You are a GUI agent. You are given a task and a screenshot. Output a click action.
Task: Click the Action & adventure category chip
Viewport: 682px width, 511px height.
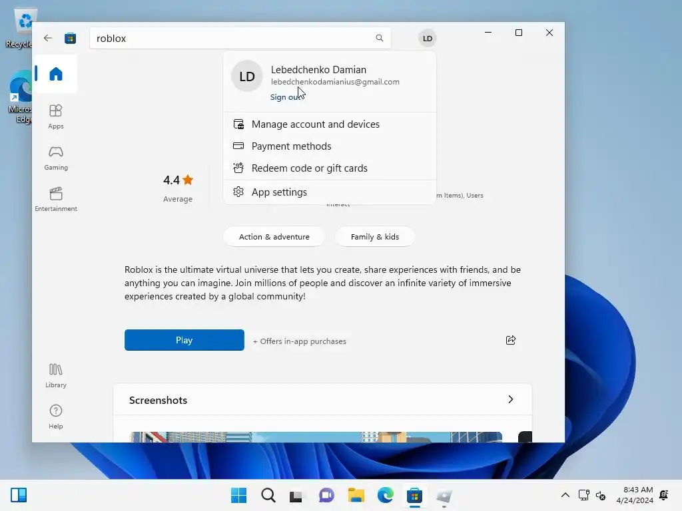point(274,237)
